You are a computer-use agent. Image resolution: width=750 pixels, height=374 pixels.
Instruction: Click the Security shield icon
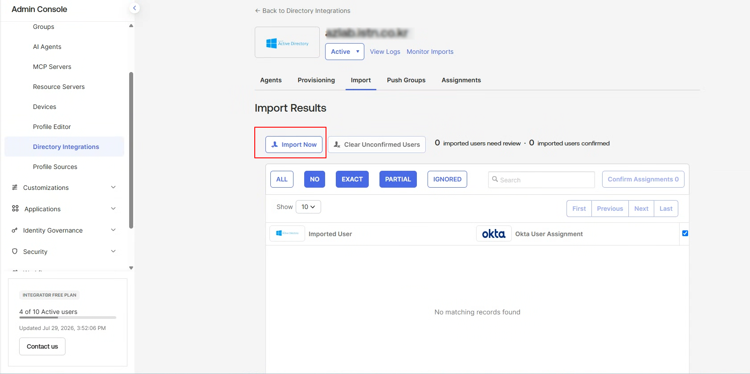tap(15, 251)
